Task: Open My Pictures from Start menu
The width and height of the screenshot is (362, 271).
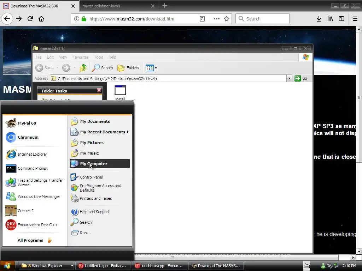Action: (99, 143)
